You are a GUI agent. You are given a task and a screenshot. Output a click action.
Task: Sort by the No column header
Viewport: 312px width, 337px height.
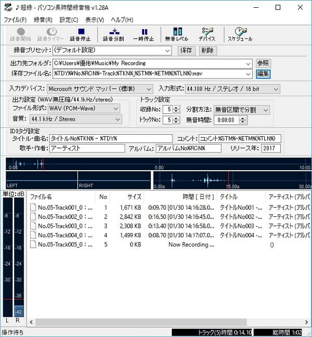pos(103,197)
